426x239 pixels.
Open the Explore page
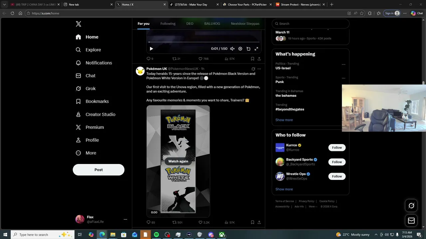[89, 50]
